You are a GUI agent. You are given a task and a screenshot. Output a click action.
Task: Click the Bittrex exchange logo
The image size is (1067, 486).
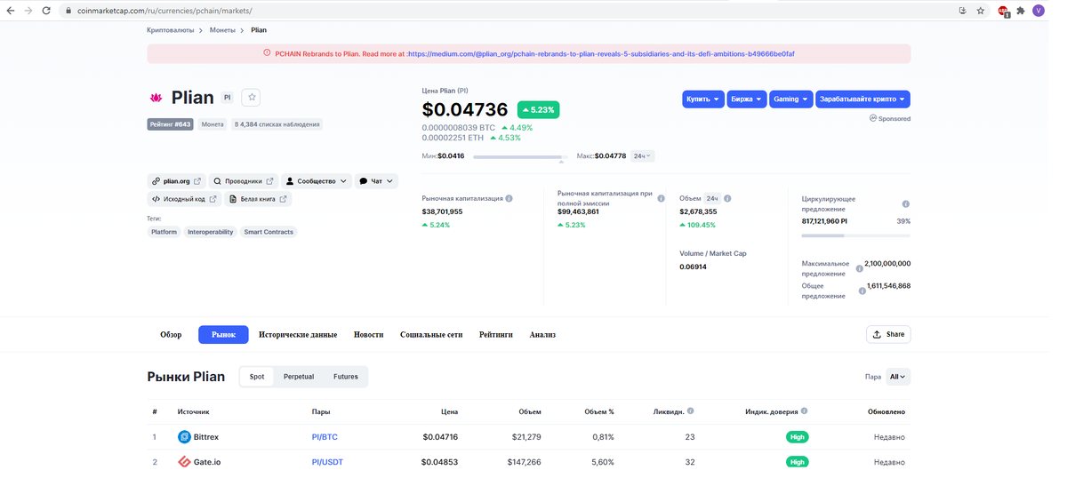coord(184,437)
